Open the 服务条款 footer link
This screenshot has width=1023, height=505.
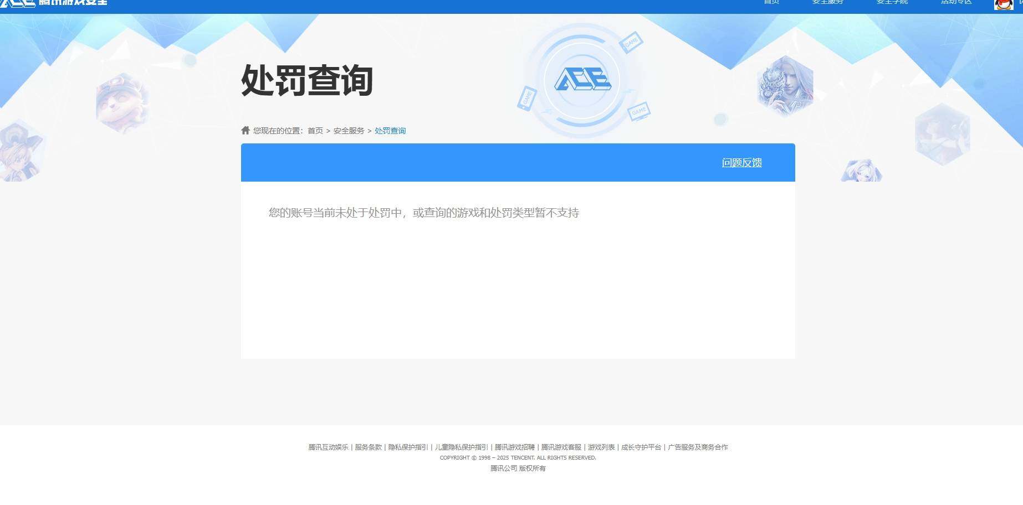coord(369,447)
